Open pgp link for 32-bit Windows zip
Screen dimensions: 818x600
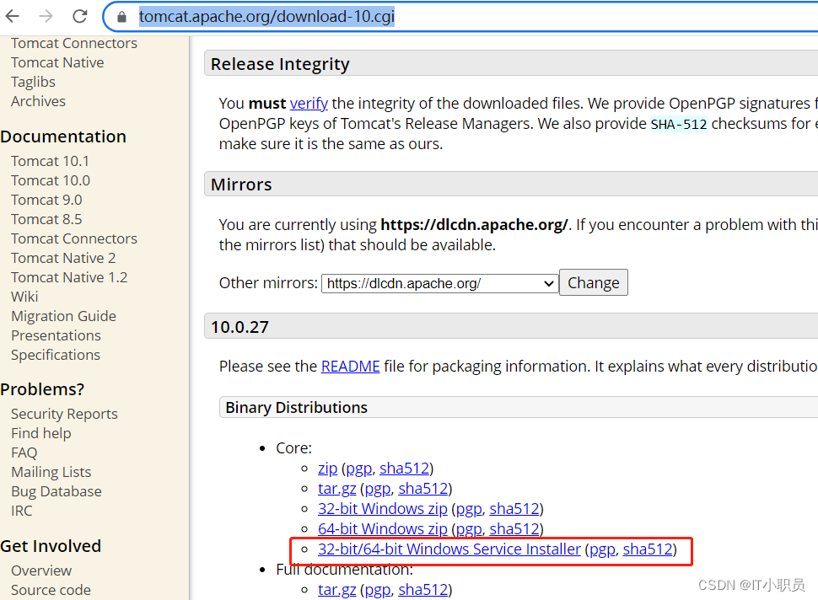tap(469, 508)
